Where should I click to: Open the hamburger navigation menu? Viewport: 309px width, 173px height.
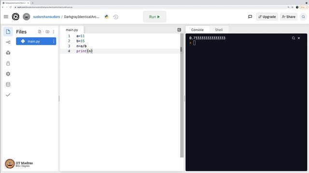(x=6, y=17)
